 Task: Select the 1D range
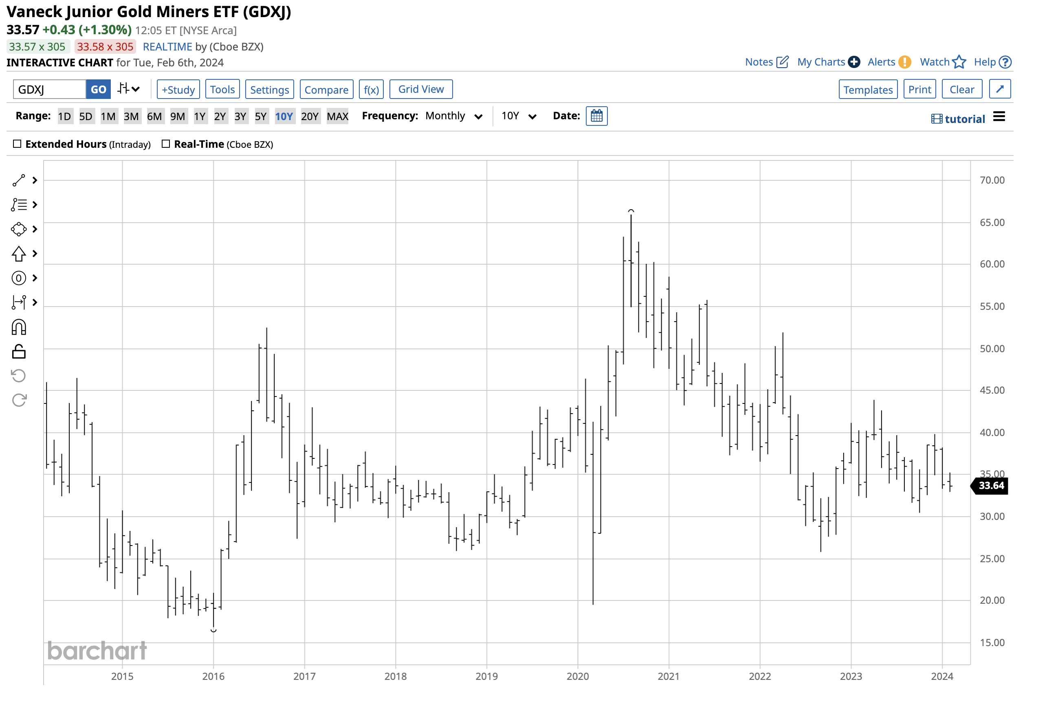[x=65, y=116]
